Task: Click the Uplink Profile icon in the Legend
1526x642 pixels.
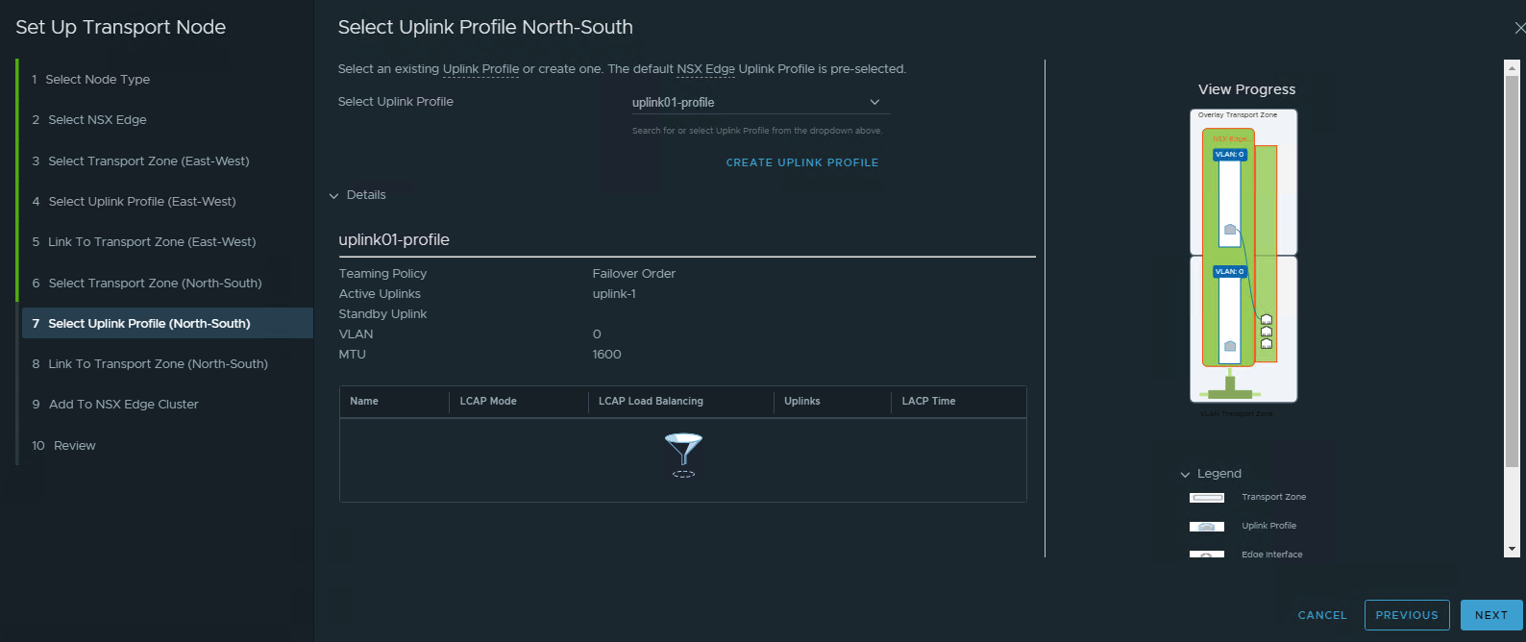Action: point(1207,526)
